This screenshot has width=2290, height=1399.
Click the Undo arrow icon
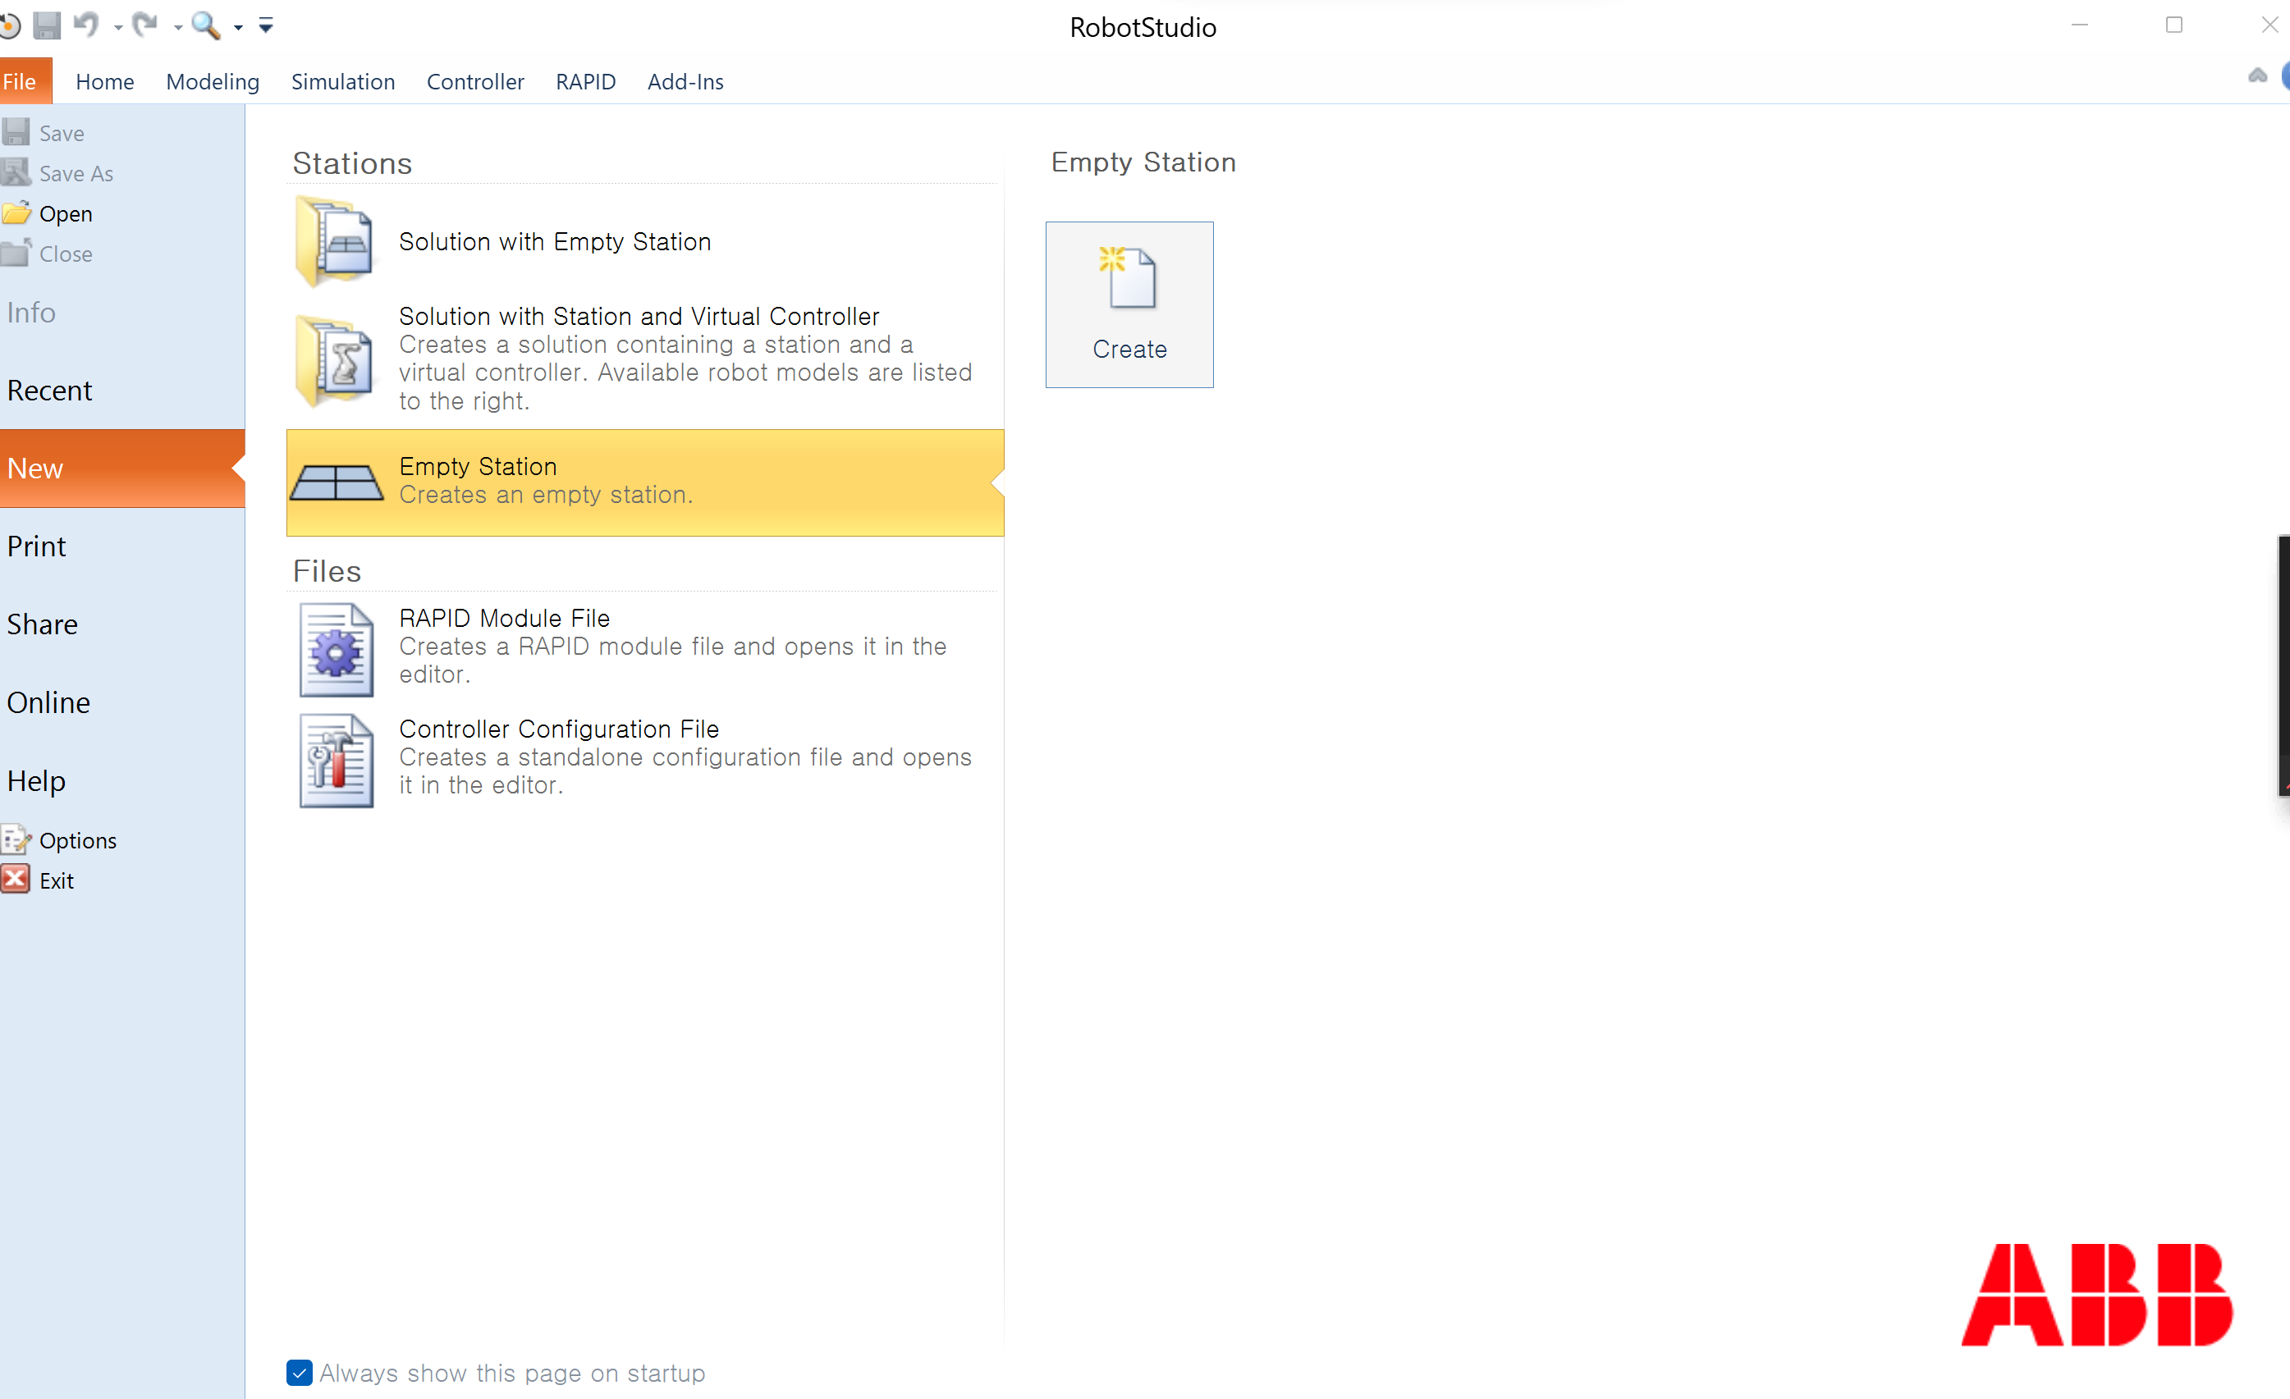pyautogui.click(x=86, y=24)
